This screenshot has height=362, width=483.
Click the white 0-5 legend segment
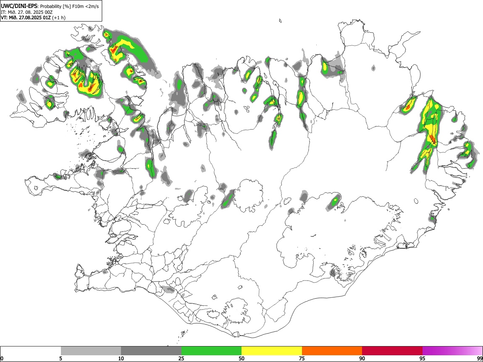pyautogui.click(x=31, y=351)
